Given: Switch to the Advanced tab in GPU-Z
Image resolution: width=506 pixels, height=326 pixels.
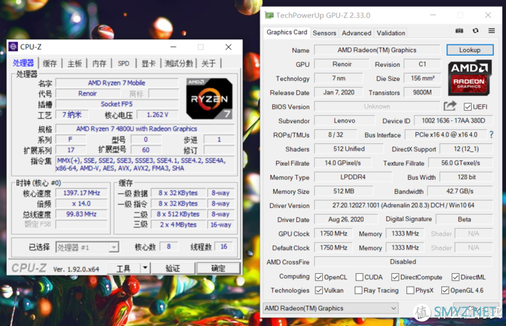Looking at the screenshot, I should [x=356, y=33].
